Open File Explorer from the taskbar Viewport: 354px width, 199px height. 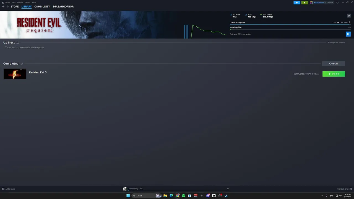pos(165,196)
